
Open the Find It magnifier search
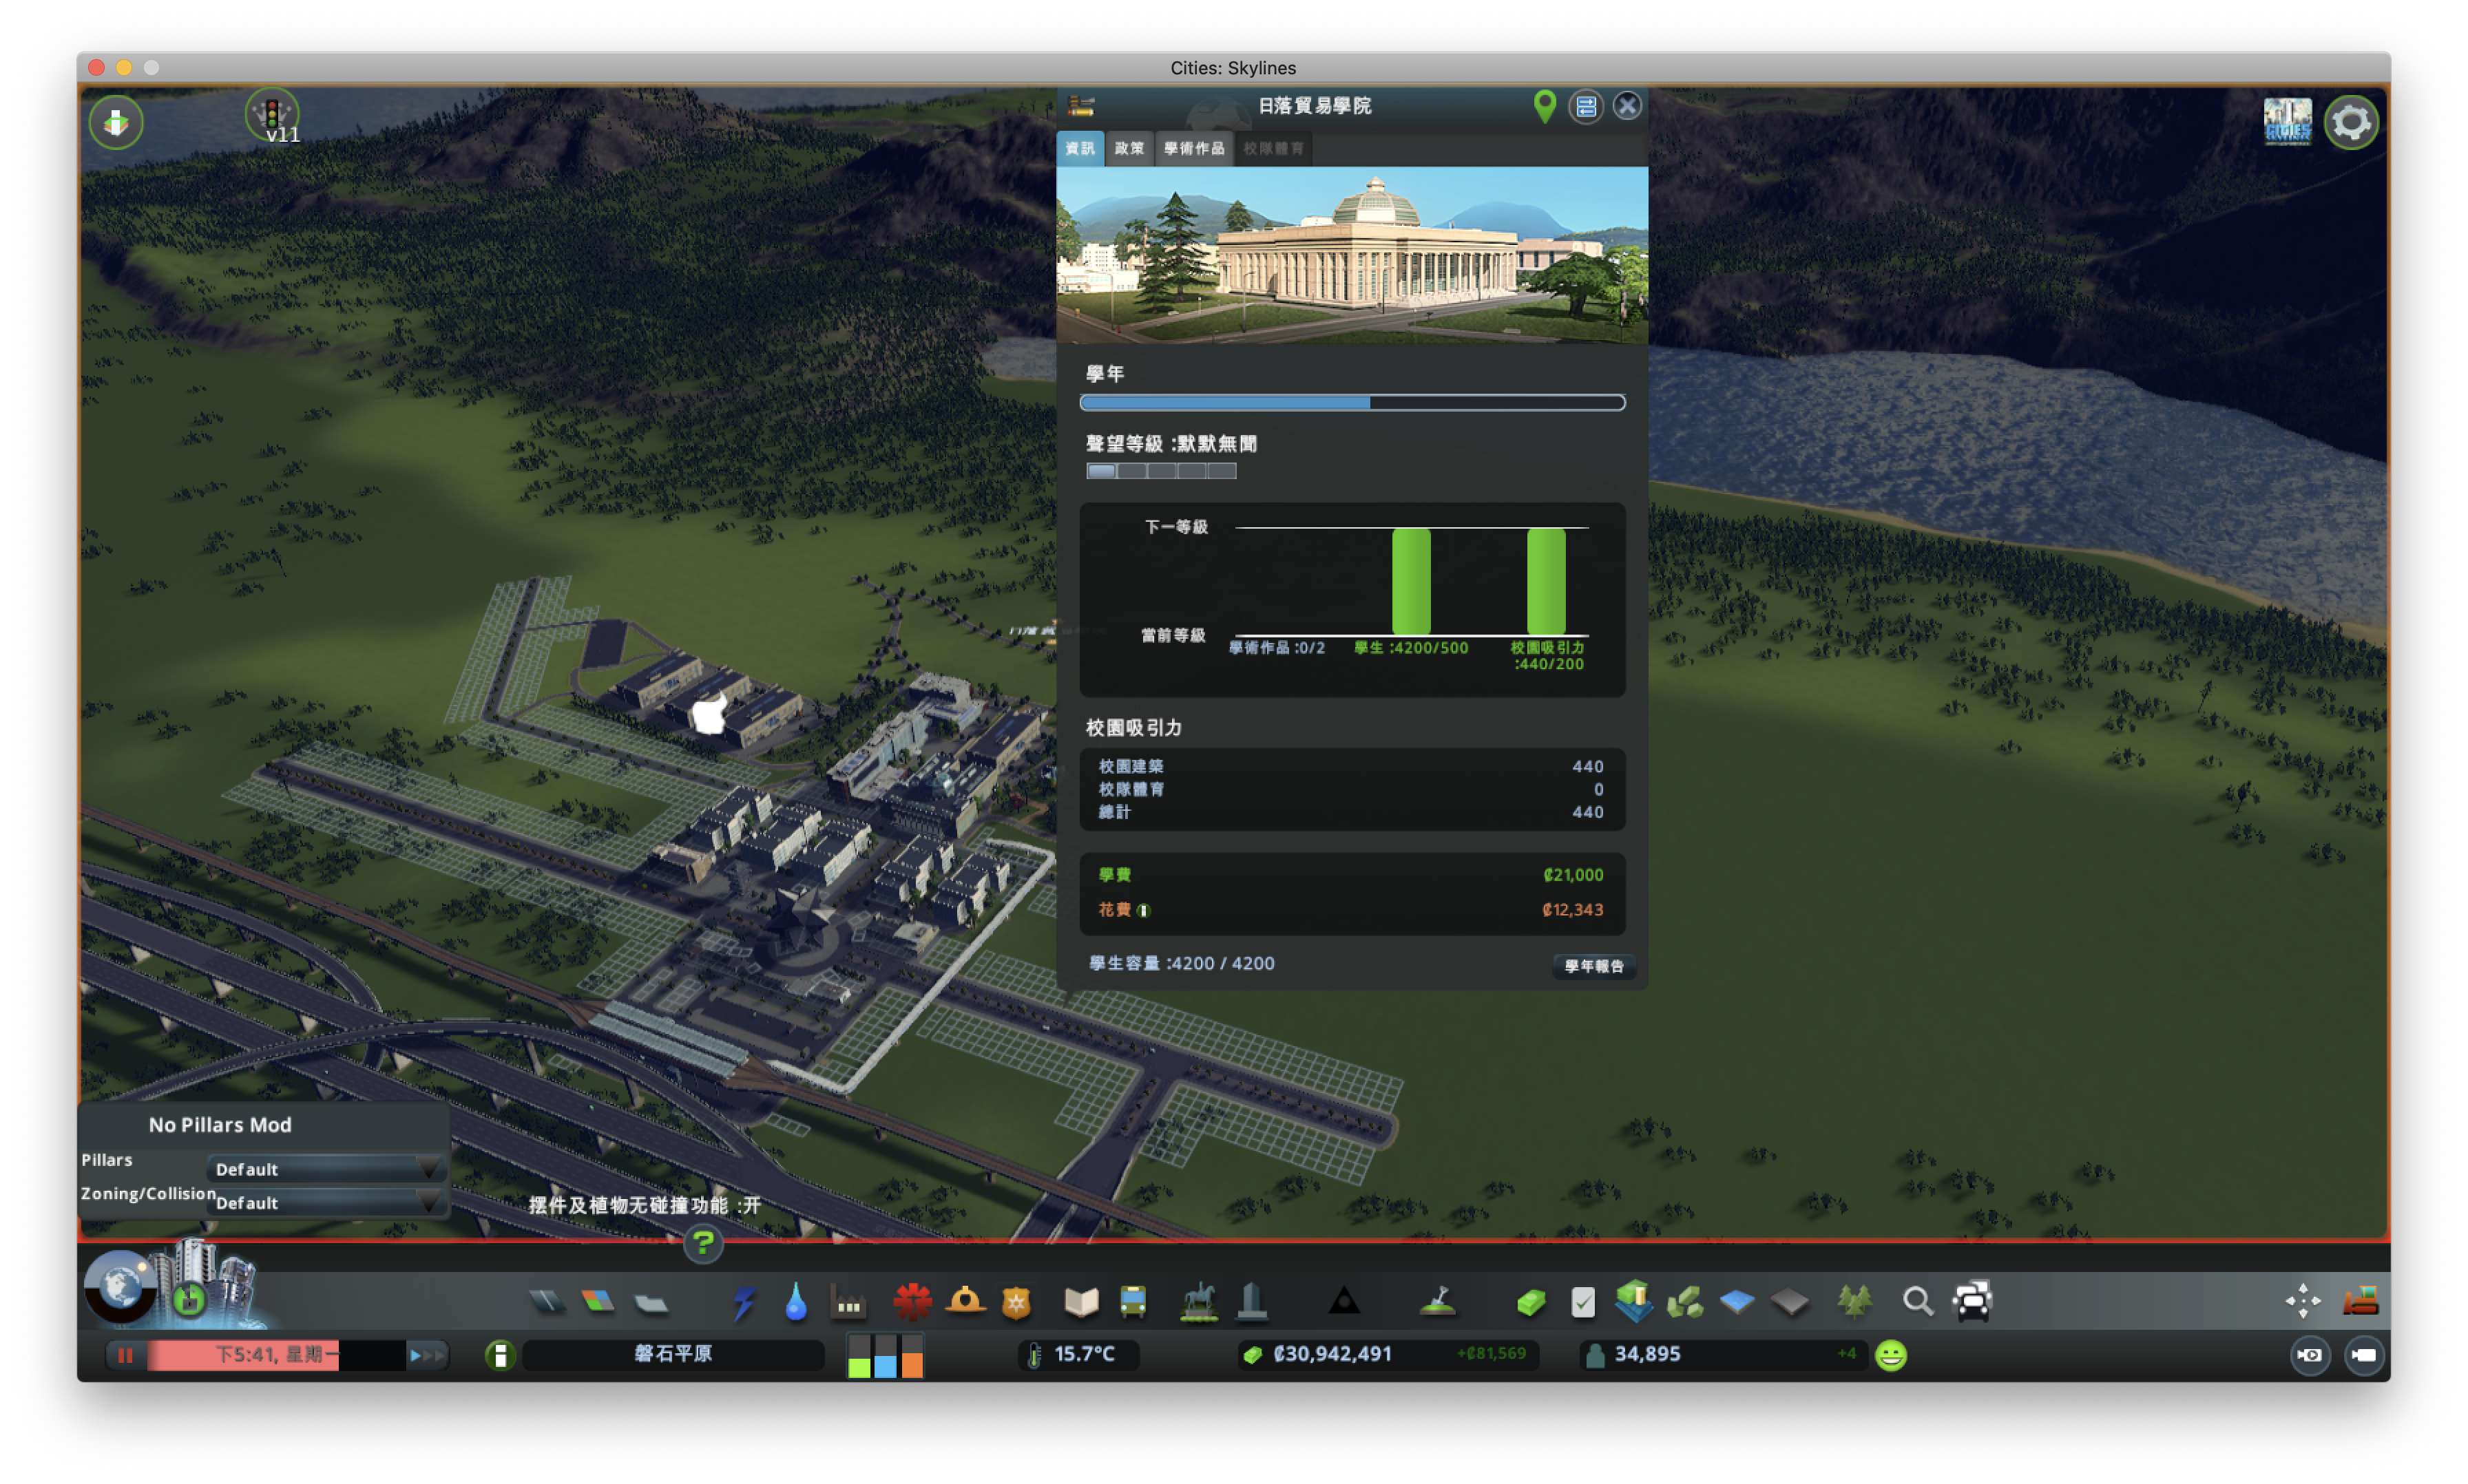(x=1917, y=1302)
